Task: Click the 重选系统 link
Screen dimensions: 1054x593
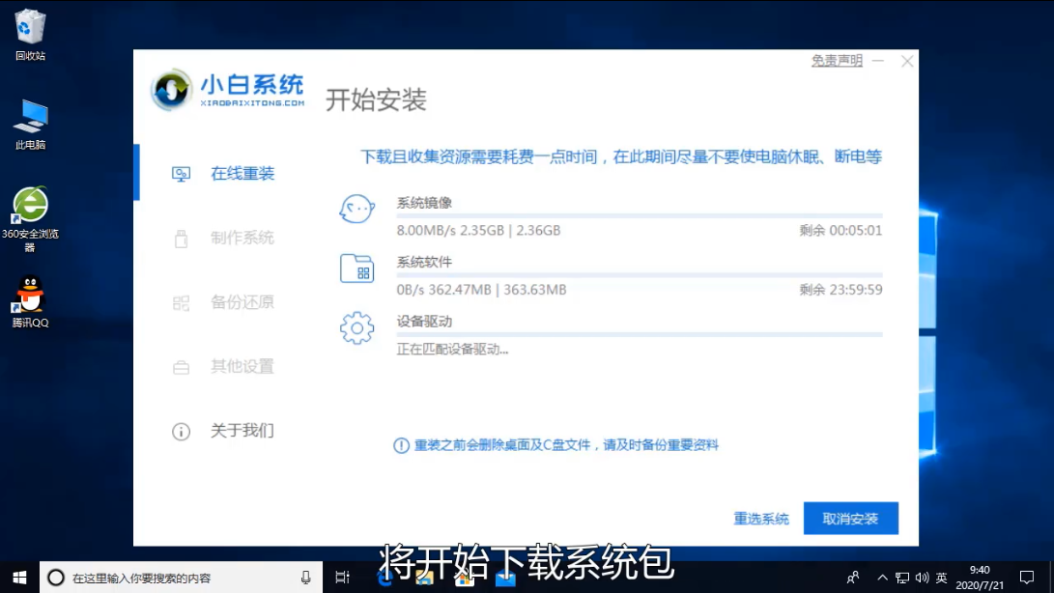Action: [761, 519]
